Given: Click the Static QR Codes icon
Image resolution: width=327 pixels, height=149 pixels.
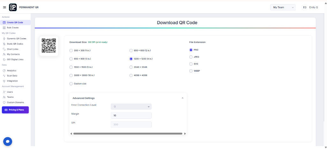Looking at the screenshot, I should tap(4, 44).
